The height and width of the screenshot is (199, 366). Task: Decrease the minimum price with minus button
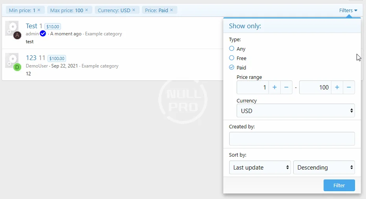point(286,87)
